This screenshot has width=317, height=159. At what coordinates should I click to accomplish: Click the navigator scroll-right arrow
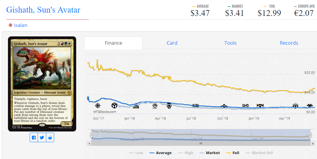(312, 143)
